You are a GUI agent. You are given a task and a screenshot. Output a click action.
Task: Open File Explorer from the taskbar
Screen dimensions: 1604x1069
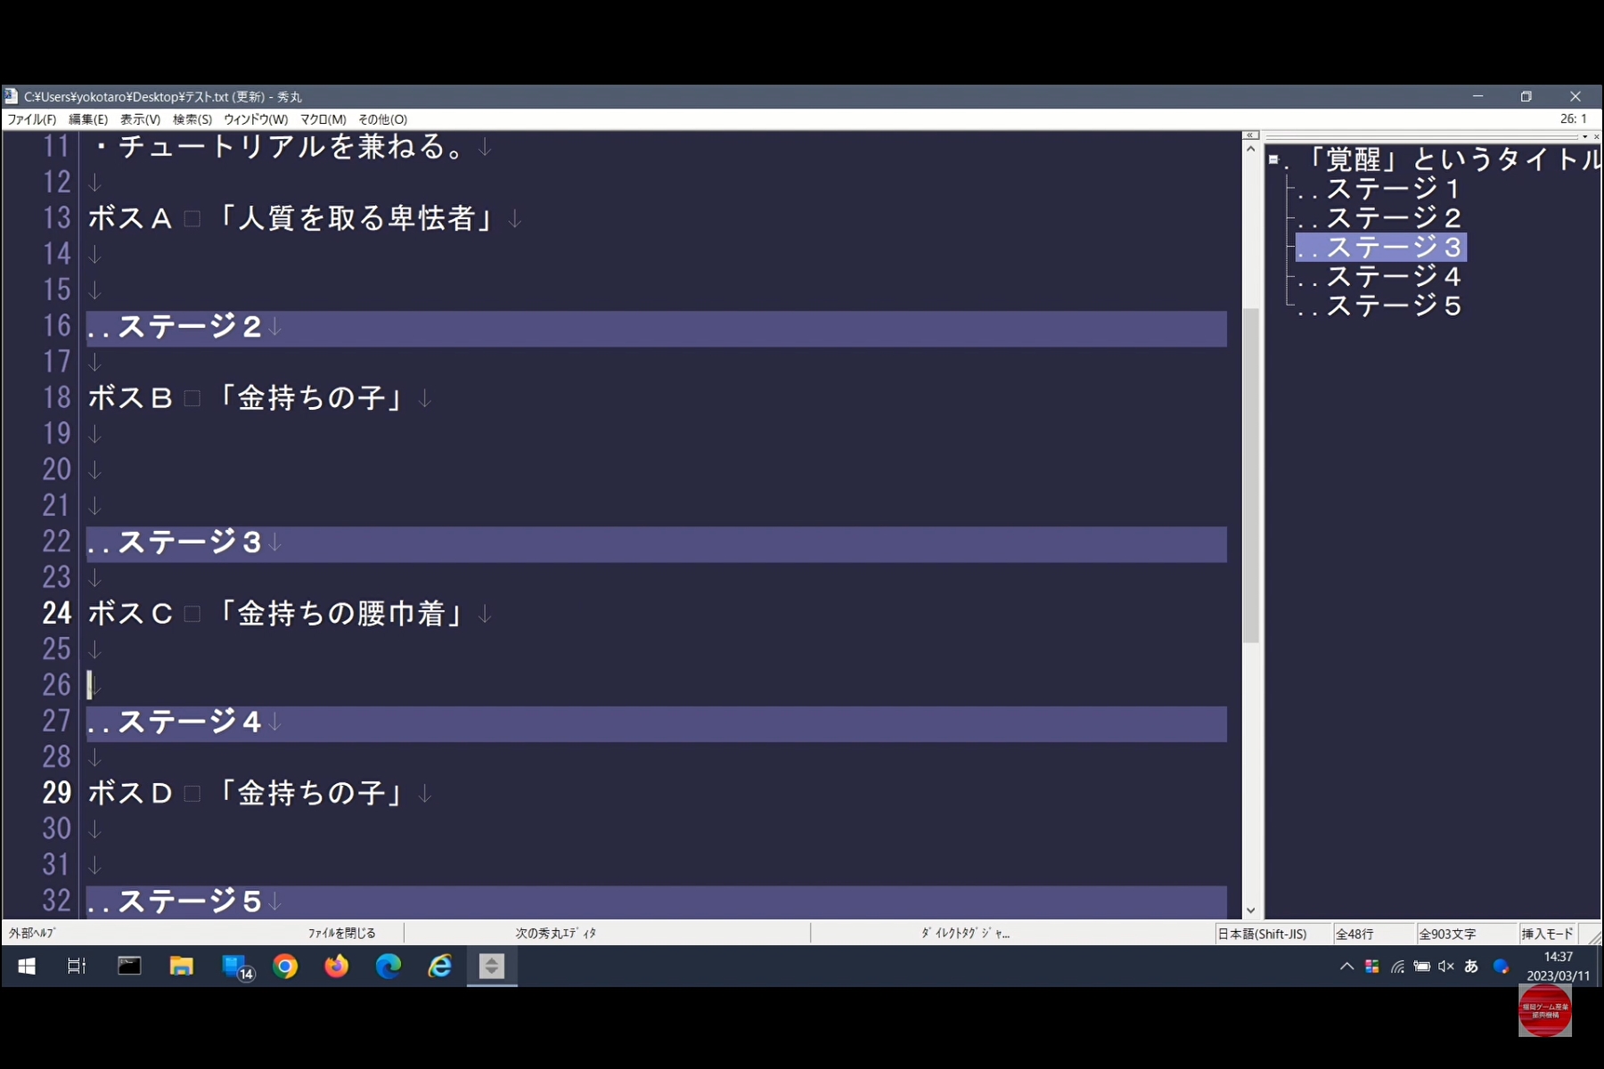182,967
